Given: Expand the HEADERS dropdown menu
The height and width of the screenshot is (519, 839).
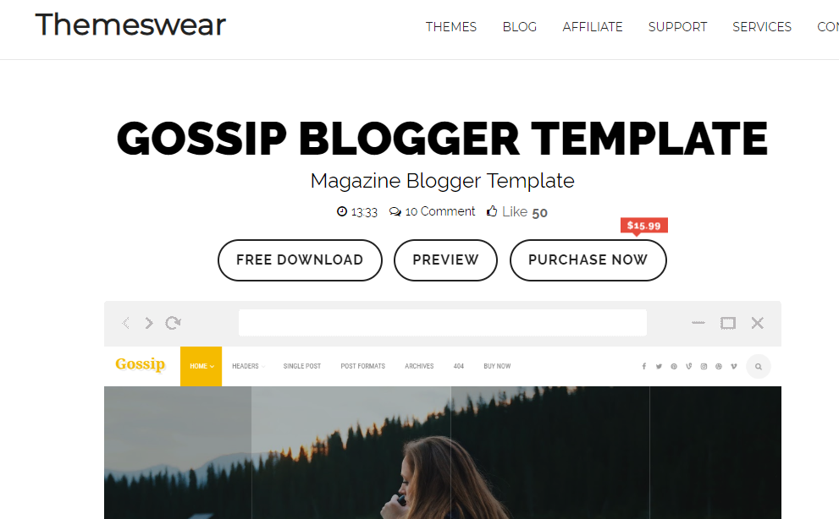Looking at the screenshot, I should point(248,366).
